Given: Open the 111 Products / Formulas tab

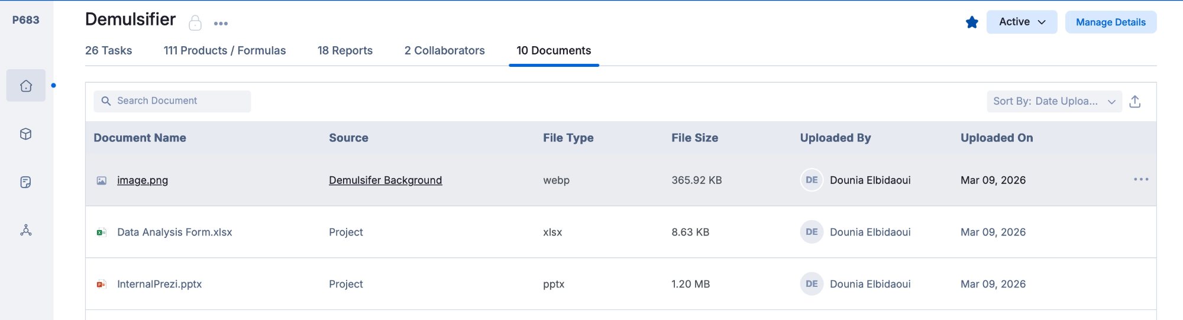Looking at the screenshot, I should [224, 51].
